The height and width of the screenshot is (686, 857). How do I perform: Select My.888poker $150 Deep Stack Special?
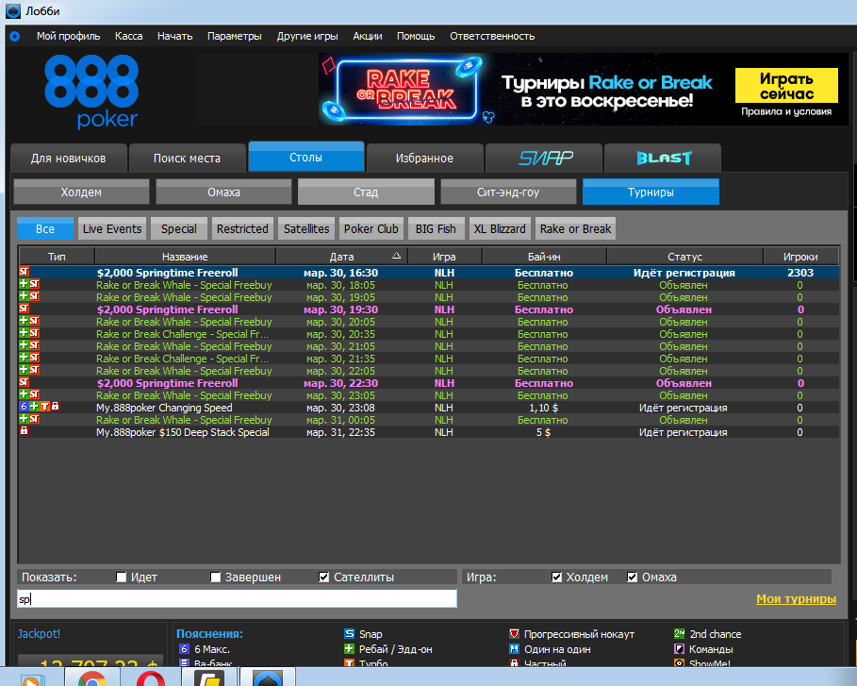(428, 432)
